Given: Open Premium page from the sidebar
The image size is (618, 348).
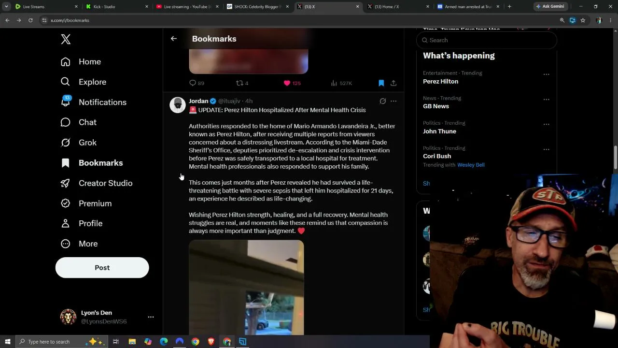Looking at the screenshot, I should pyautogui.click(x=86, y=203).
